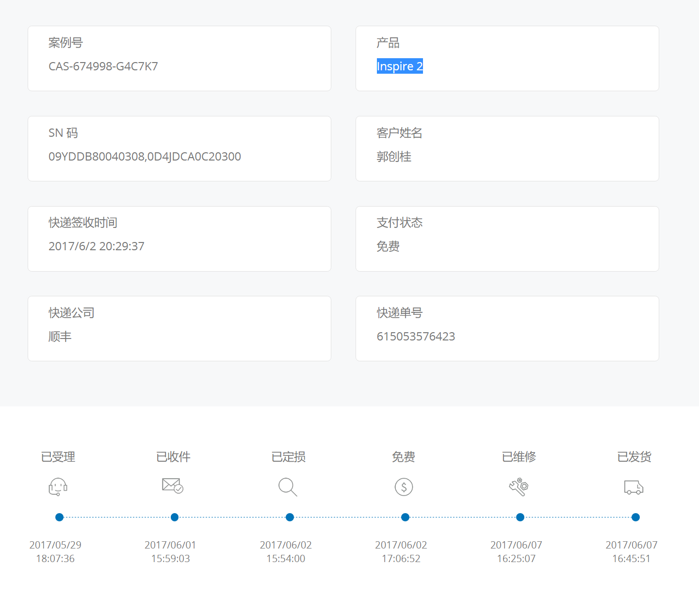Click the customer name 郭创桂

point(394,157)
